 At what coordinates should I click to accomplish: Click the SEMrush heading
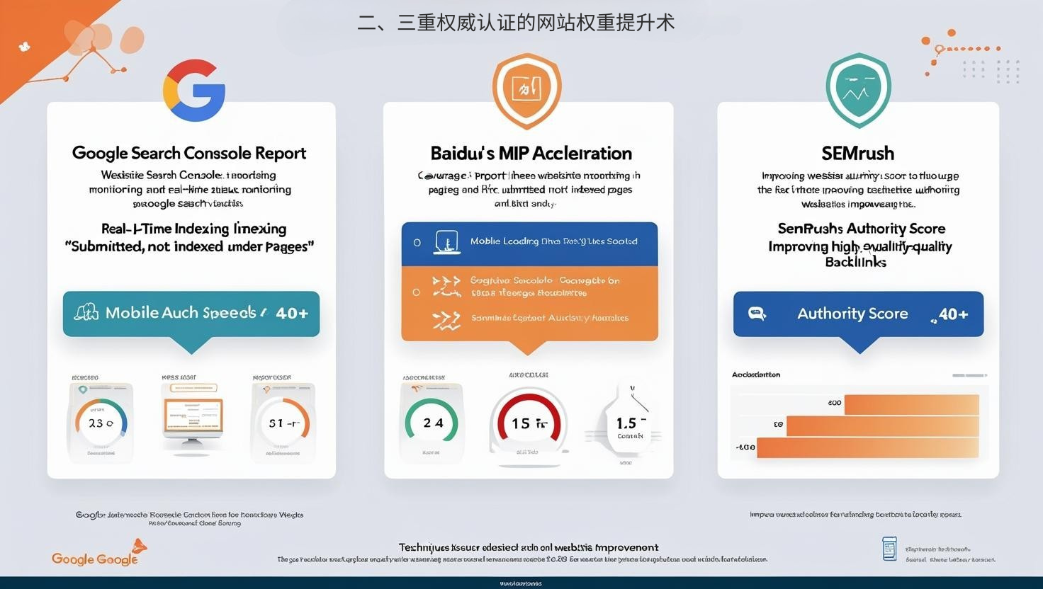click(x=857, y=153)
